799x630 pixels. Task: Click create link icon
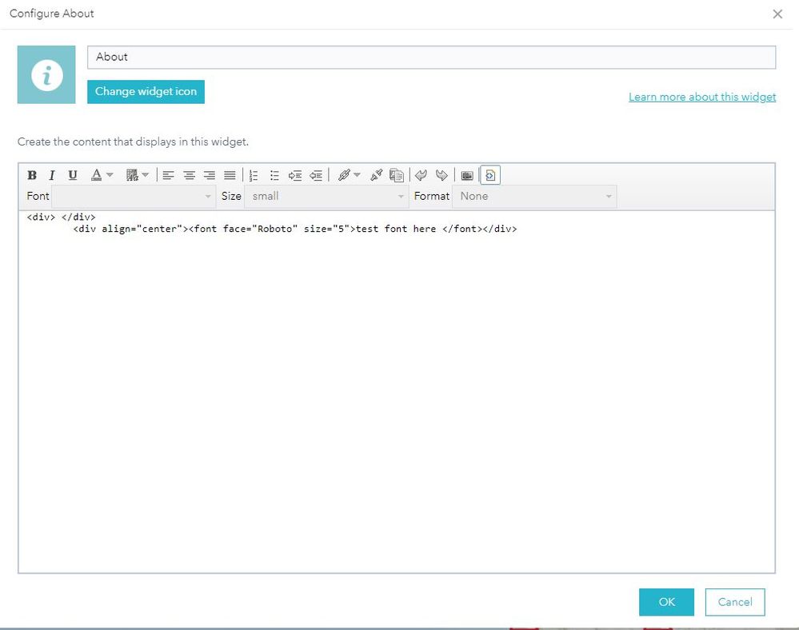344,175
